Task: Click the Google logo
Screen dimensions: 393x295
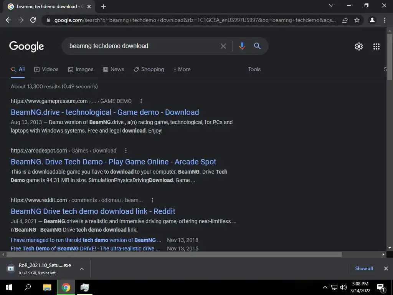Action: pyautogui.click(x=26, y=46)
